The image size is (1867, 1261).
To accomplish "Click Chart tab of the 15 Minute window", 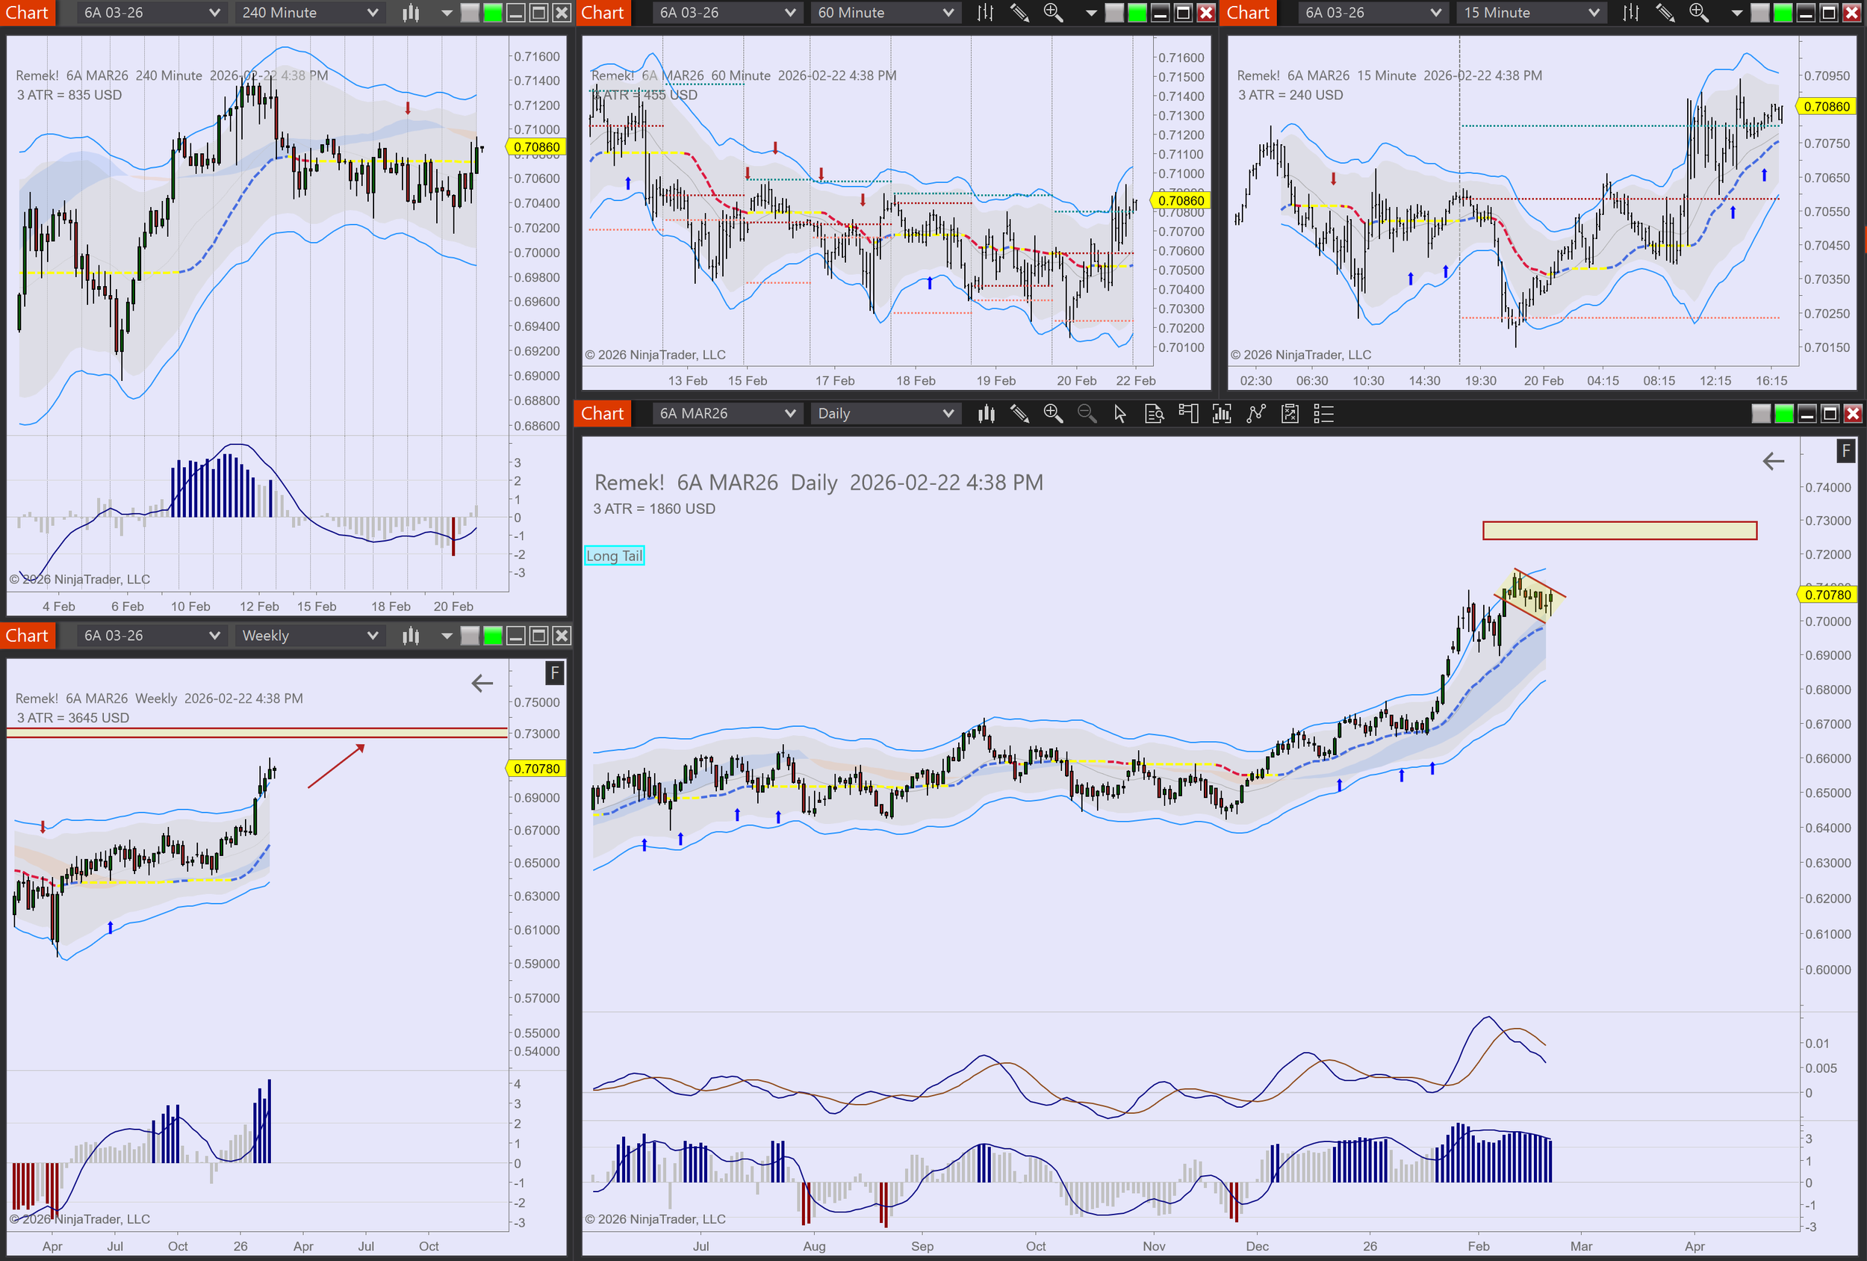I will coord(1248,13).
